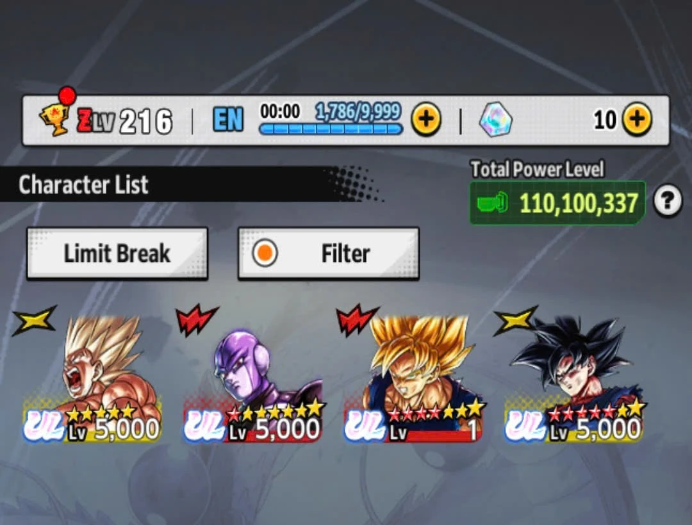Add Chrono Crystals with the plus button
Screen dimensions: 692x525
(x=638, y=119)
